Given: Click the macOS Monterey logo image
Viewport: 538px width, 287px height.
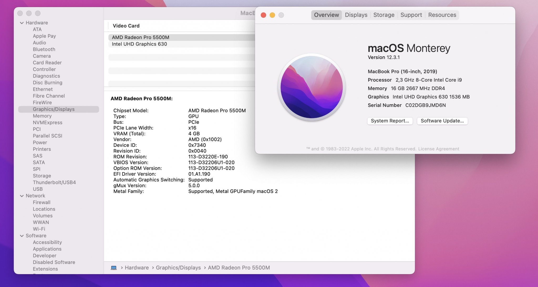Looking at the screenshot, I should 312,87.
